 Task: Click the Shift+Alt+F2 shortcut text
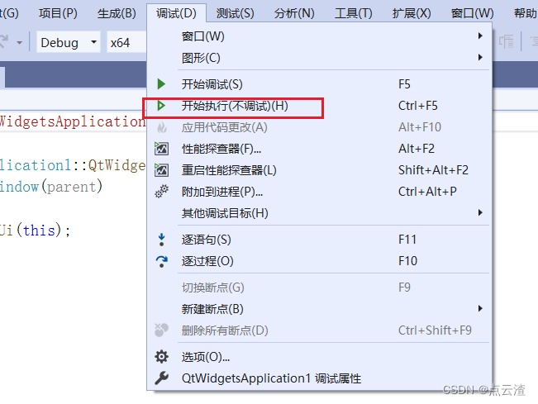433,170
